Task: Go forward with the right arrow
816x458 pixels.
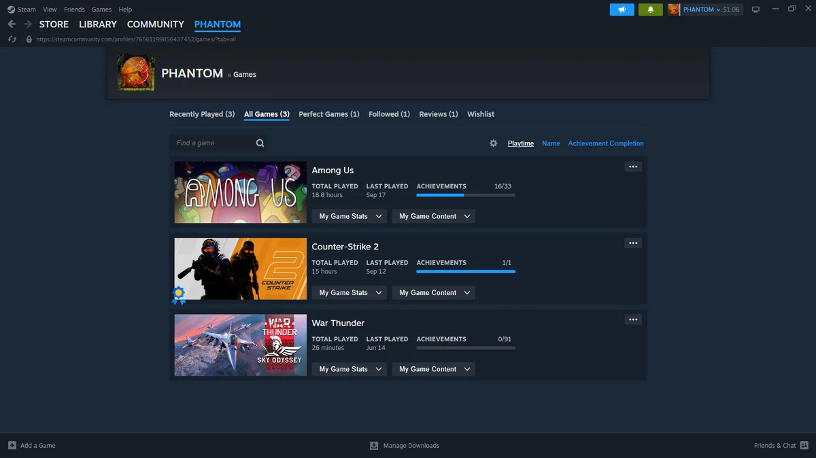Action: (x=28, y=24)
